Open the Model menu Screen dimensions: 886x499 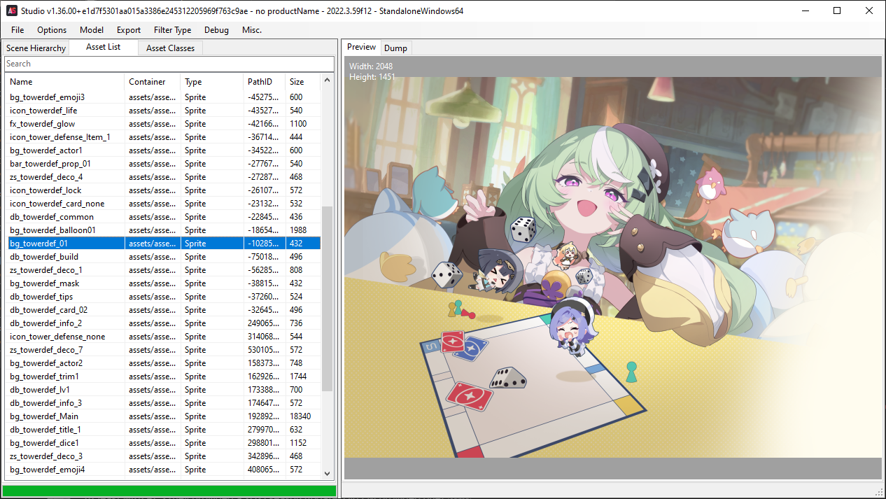pos(92,30)
